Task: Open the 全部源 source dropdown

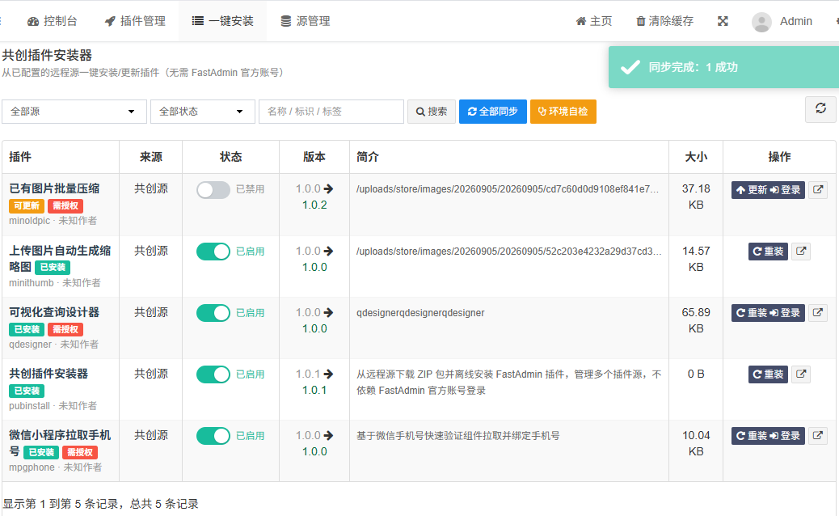Action: [74, 112]
